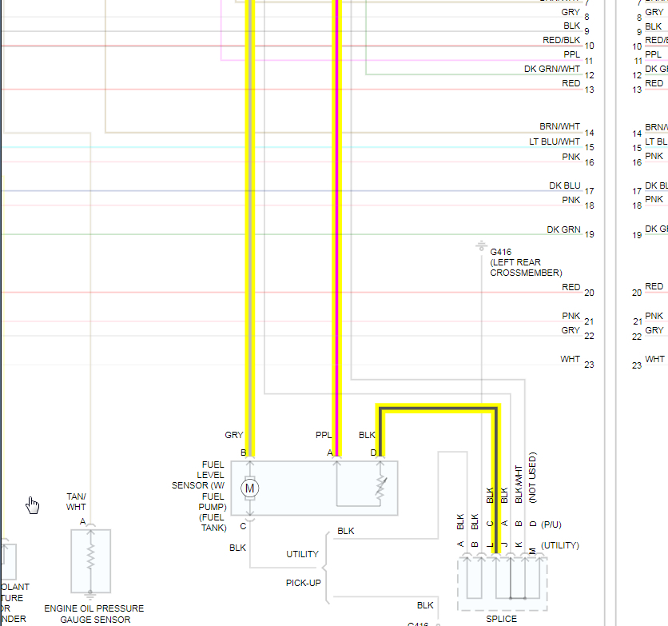Click the BLK label above terminal D
668x626 pixels.
tap(367, 435)
